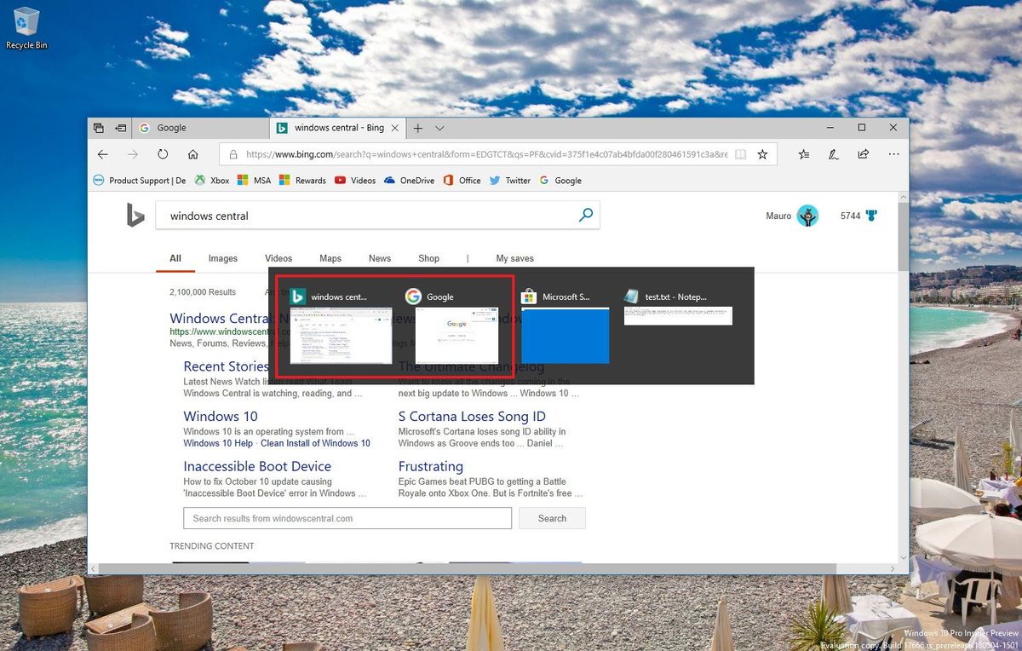The height and width of the screenshot is (651, 1022).
Task: Open the My saves tab
Action: [515, 258]
